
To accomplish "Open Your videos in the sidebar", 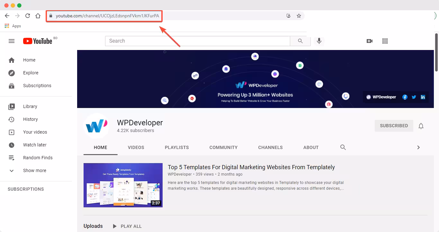I will click(x=36, y=132).
